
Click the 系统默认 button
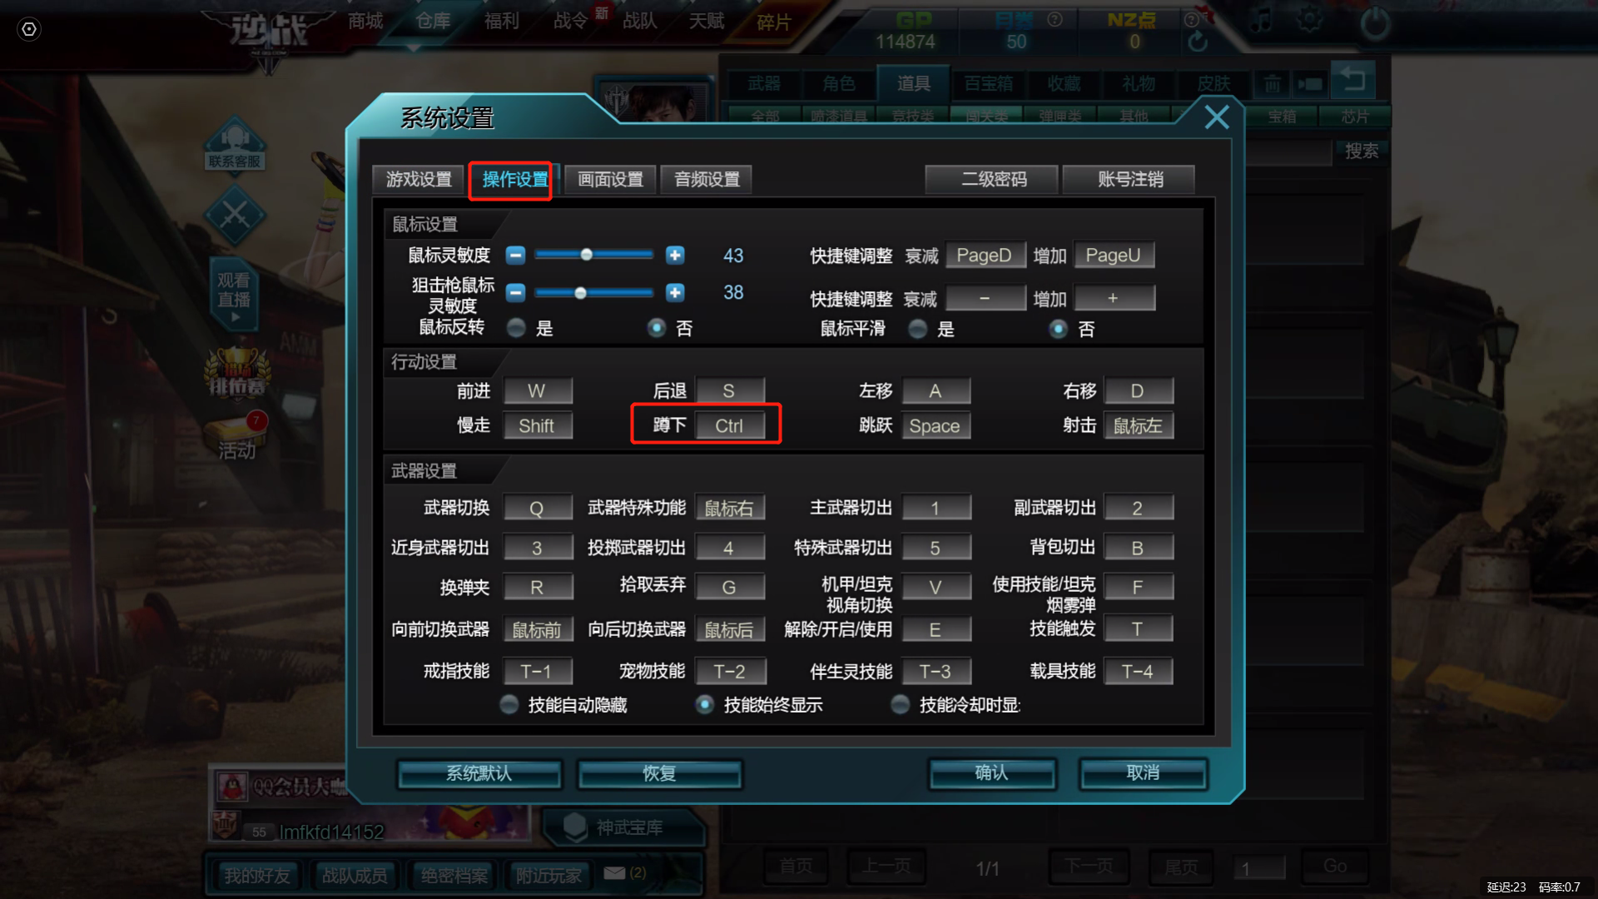479,773
